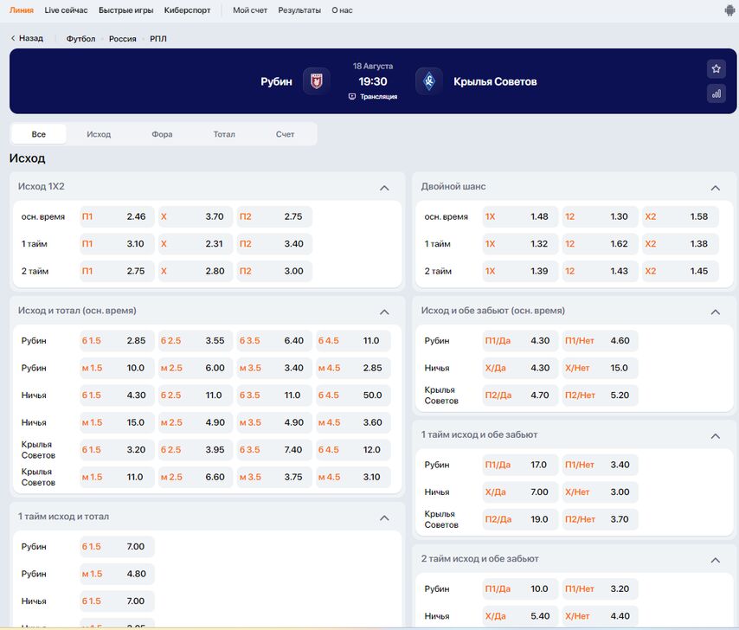Switch to the Тотал tab

point(224,134)
